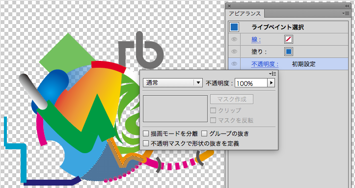Click the gray rb letters in the artwork
This screenshot has width=355, height=188.
point(140,51)
